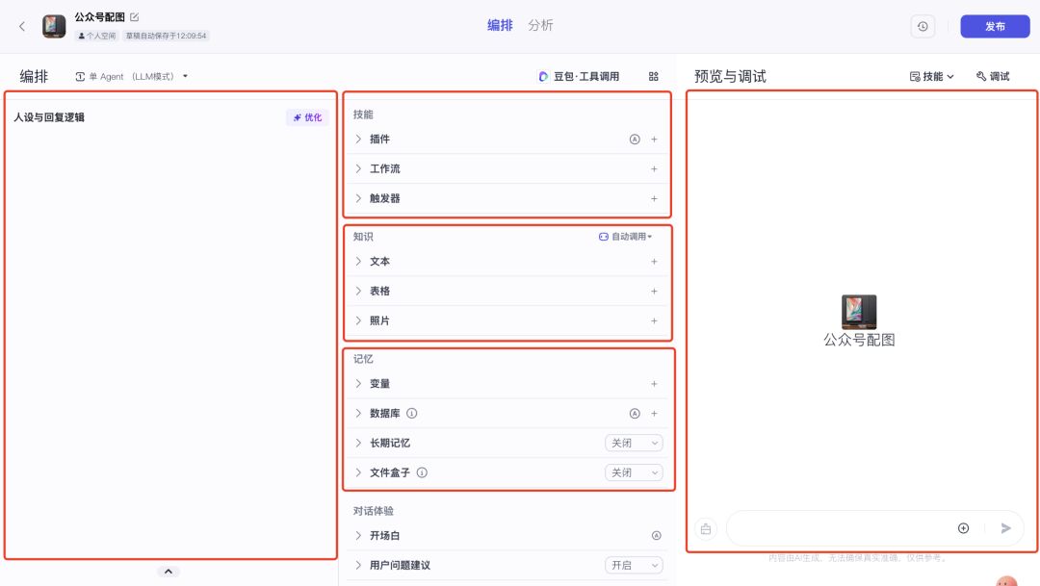Open the 单 Agent (LLM模式) mode dropdown
Screen dimensions: 1040x586
(131, 76)
